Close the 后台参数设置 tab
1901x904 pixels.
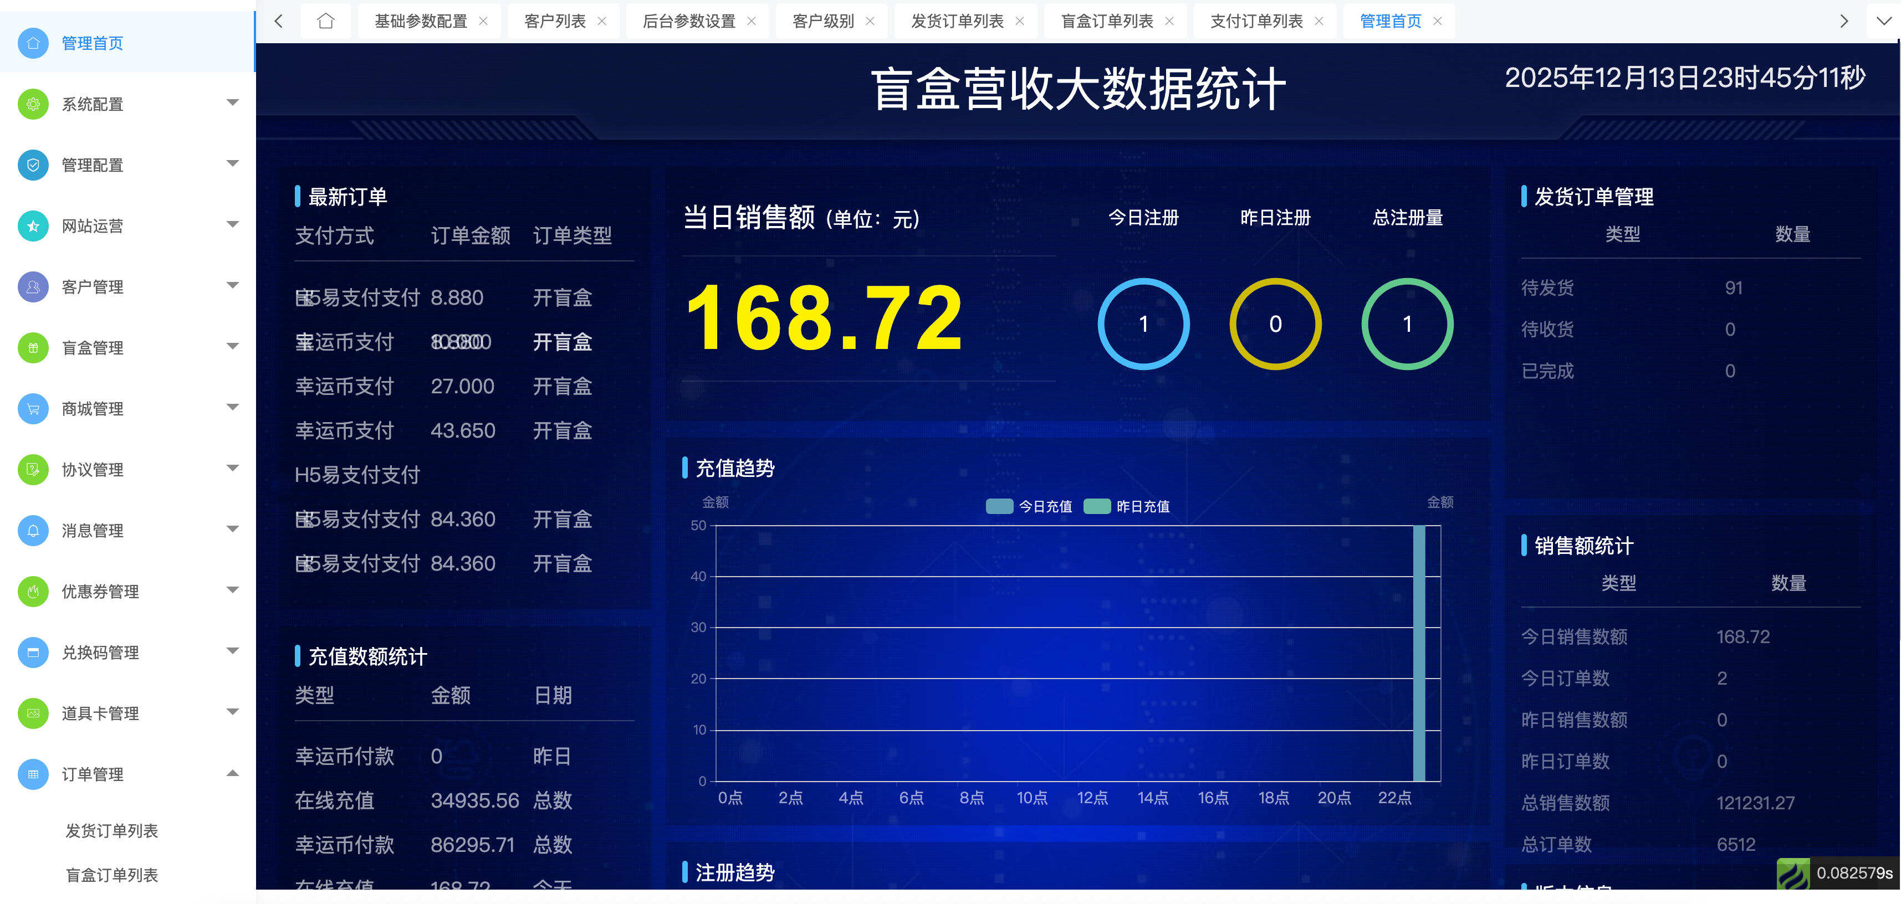752,20
